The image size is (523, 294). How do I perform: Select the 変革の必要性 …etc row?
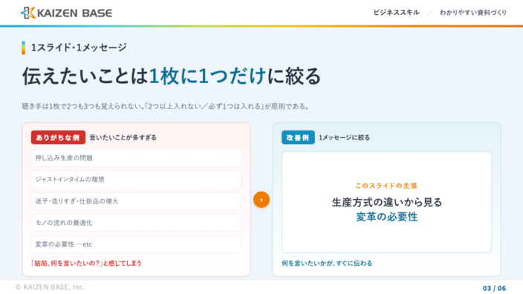pos(136,244)
